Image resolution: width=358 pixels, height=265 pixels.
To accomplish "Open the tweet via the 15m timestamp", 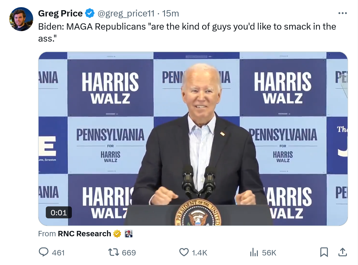I will tap(171, 13).
